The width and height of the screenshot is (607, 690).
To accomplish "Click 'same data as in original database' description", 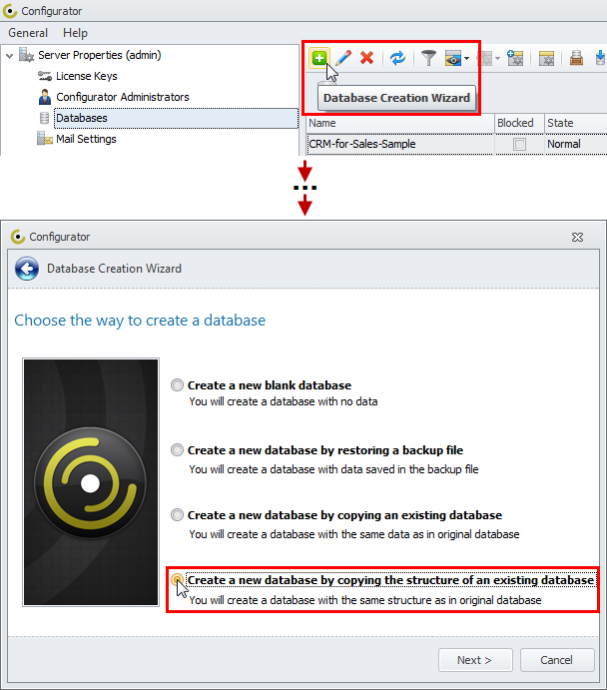I will [354, 534].
